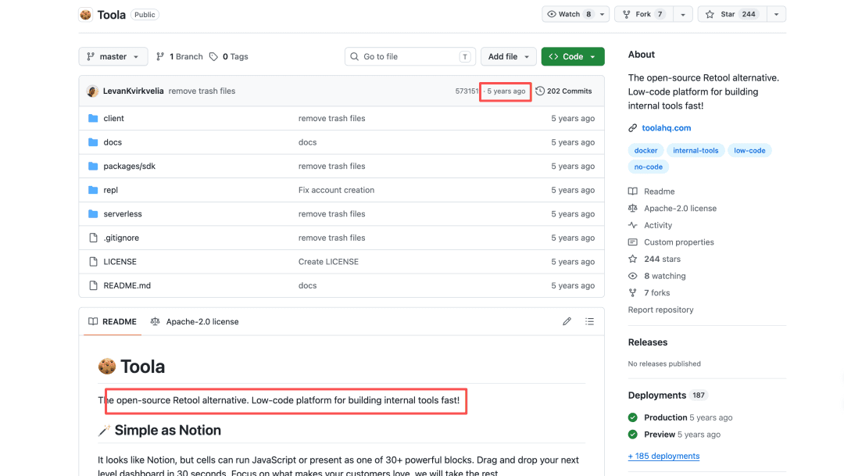Open the .gitignore file
The image size is (844, 476).
pos(121,238)
